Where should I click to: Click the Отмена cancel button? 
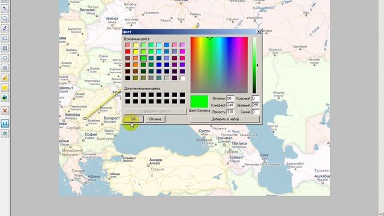tap(155, 119)
